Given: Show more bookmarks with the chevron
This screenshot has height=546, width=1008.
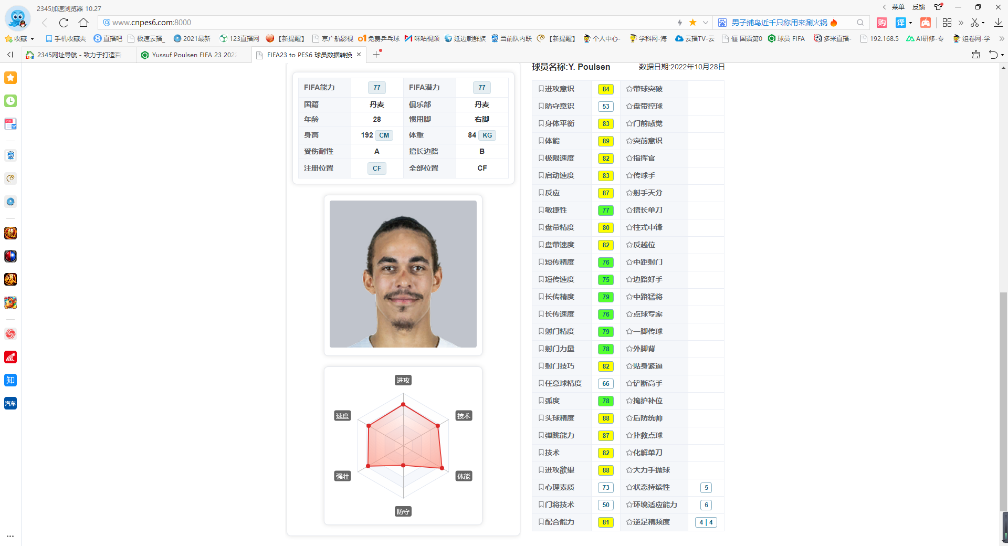Looking at the screenshot, I should click(1002, 38).
